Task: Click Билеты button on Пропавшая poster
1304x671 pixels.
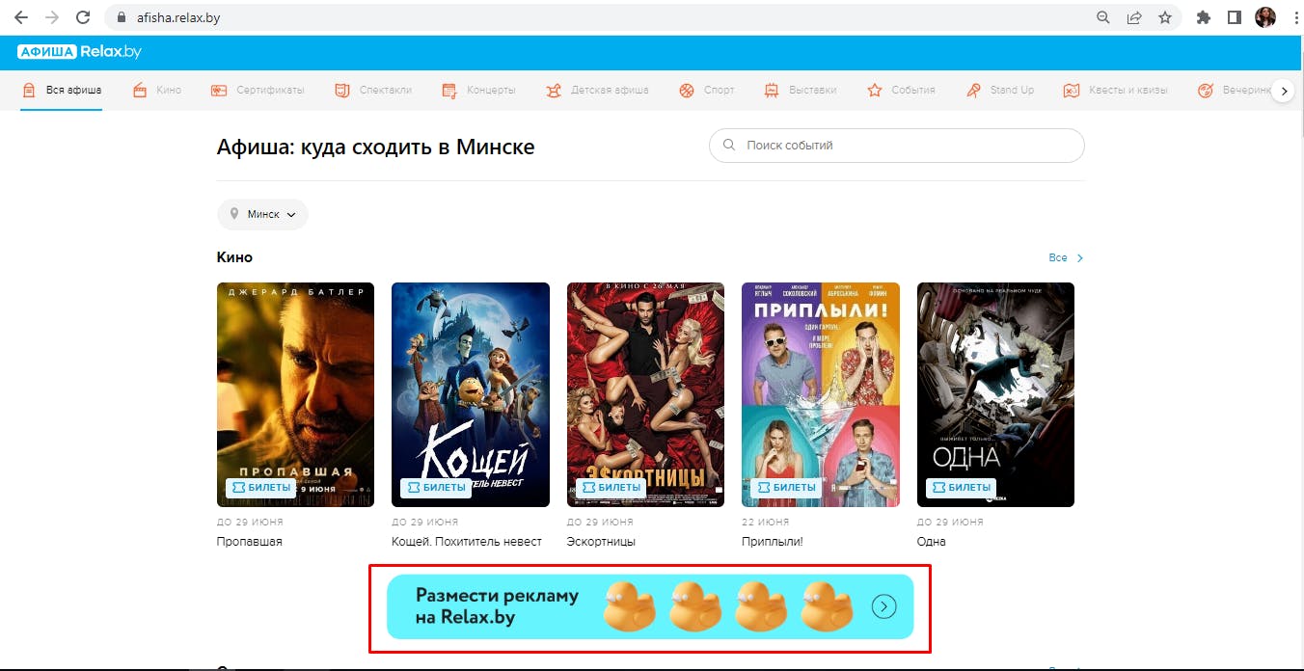Action: 261,488
